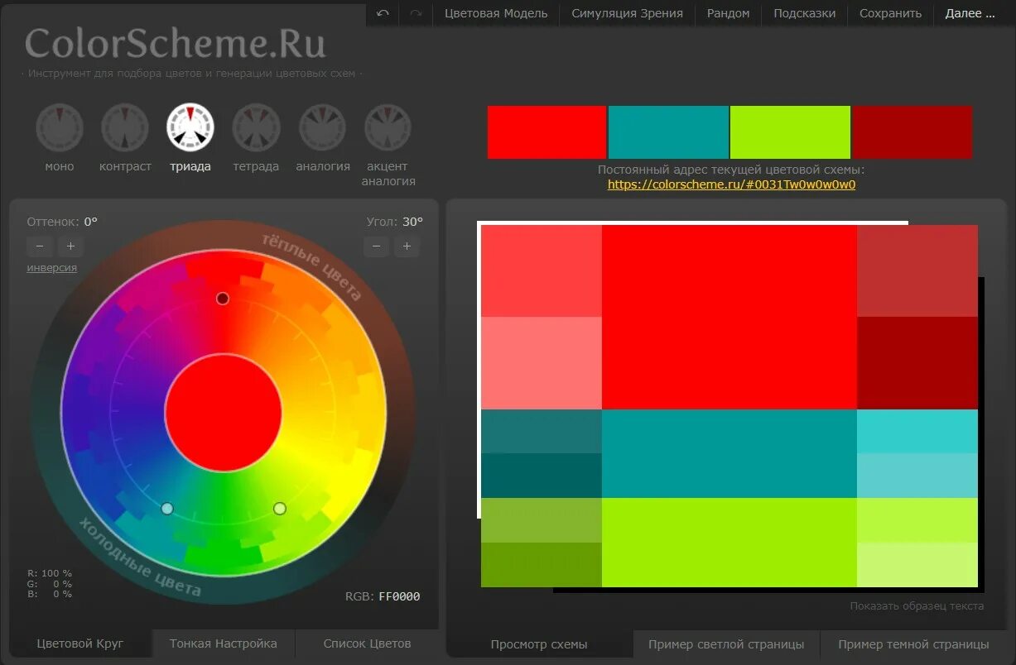Switch to the Список Цветов tab

(367, 643)
